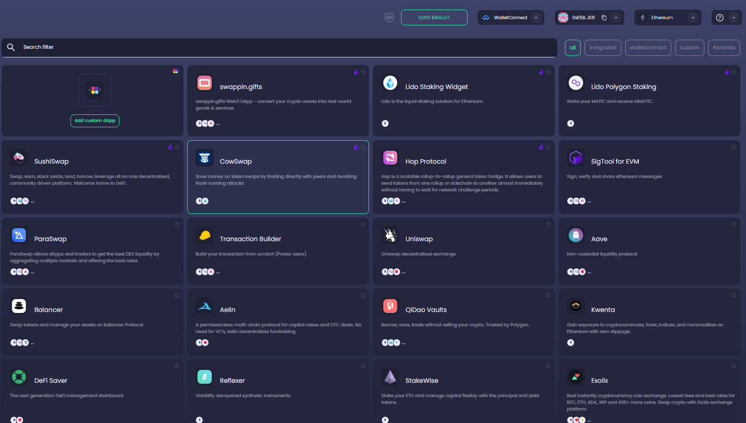The height and width of the screenshot is (423, 746).
Task: Favorite SushiSwap with its star
Action: coord(177,147)
